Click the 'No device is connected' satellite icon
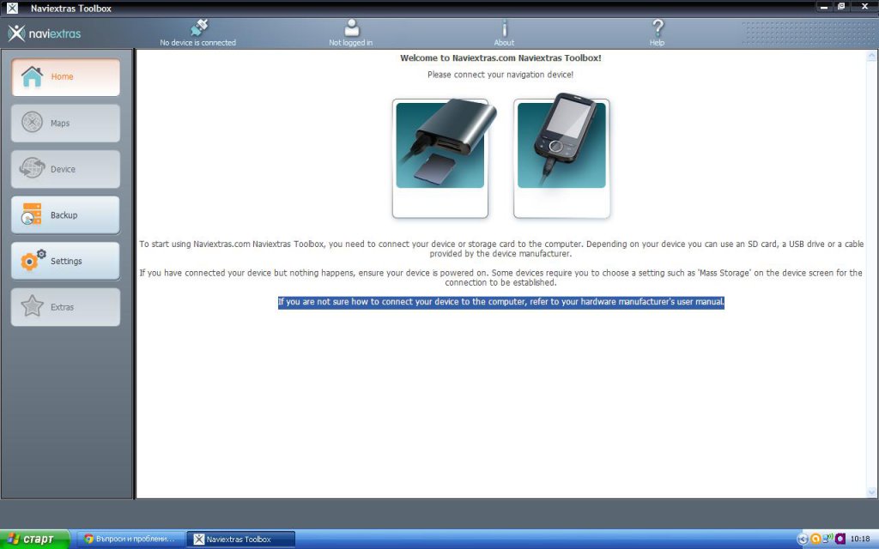 (199, 28)
